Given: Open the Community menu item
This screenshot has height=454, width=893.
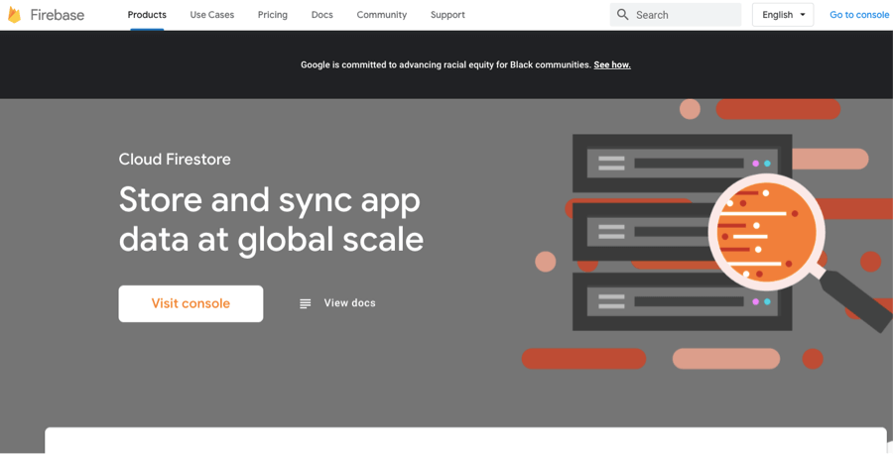Looking at the screenshot, I should [x=382, y=15].
